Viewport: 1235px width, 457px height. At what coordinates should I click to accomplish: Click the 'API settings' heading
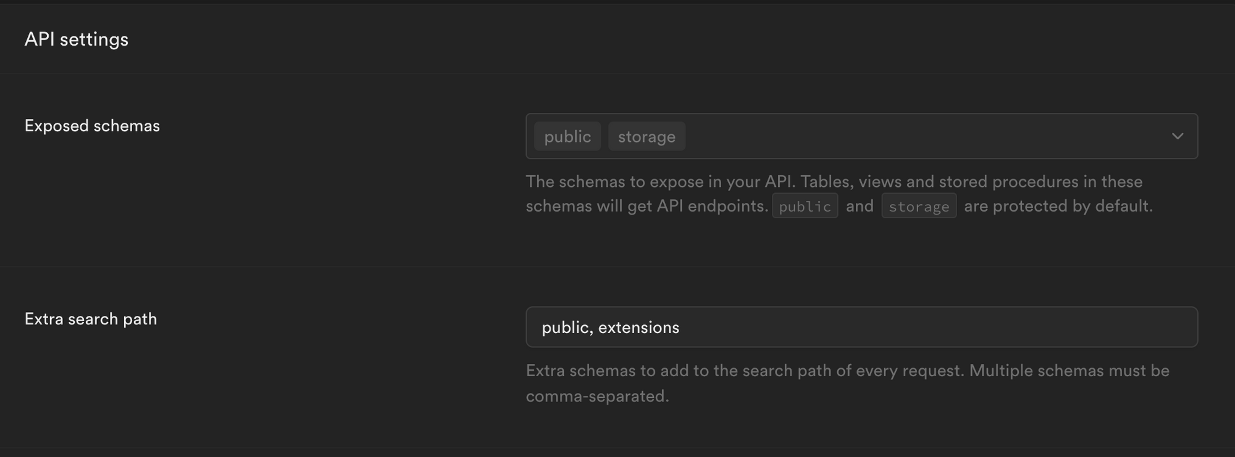[x=77, y=39]
